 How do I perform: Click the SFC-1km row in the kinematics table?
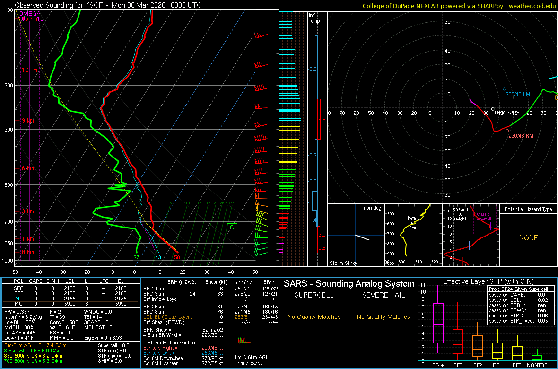click(209, 289)
